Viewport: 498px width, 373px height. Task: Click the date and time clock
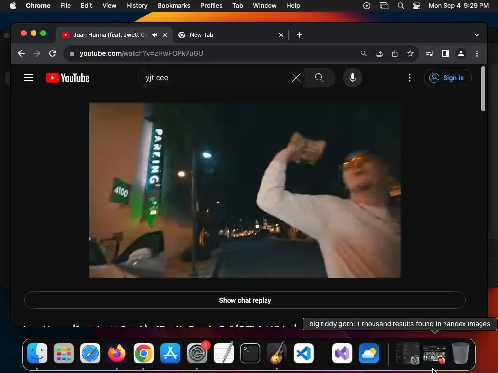(x=459, y=5)
